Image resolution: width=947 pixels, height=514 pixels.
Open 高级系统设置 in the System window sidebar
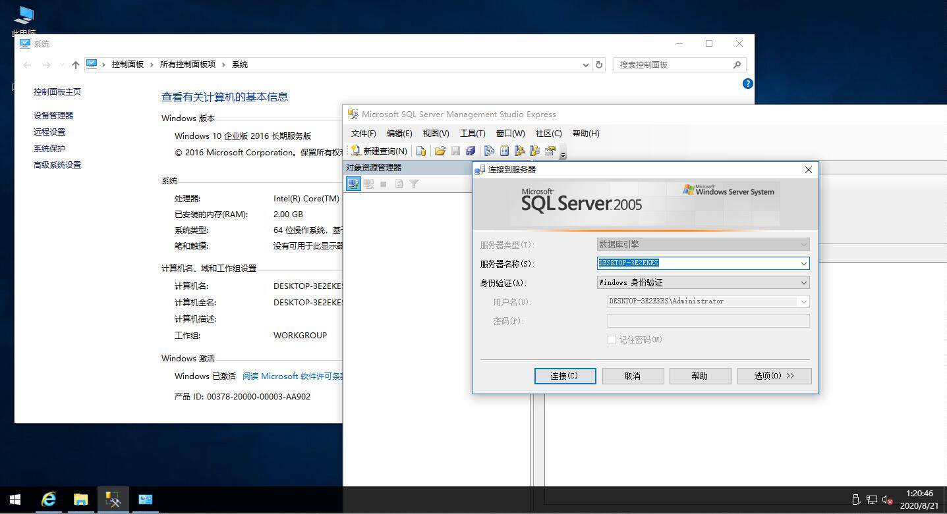click(57, 165)
